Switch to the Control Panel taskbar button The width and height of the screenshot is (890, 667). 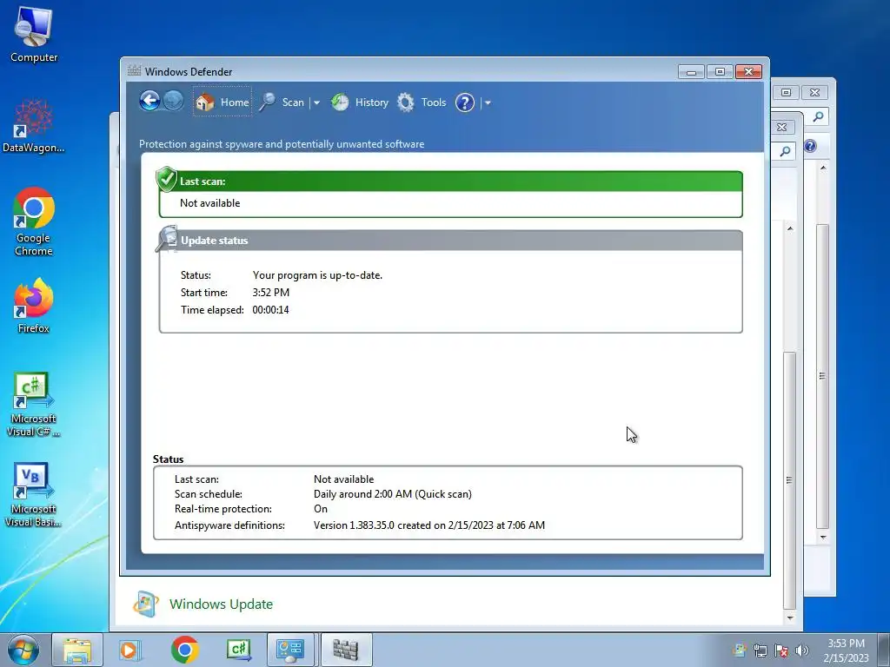coord(290,650)
